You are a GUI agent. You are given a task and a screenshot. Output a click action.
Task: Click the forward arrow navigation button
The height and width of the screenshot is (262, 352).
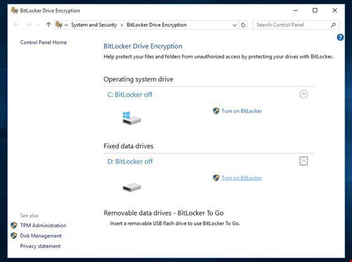click(x=28, y=25)
